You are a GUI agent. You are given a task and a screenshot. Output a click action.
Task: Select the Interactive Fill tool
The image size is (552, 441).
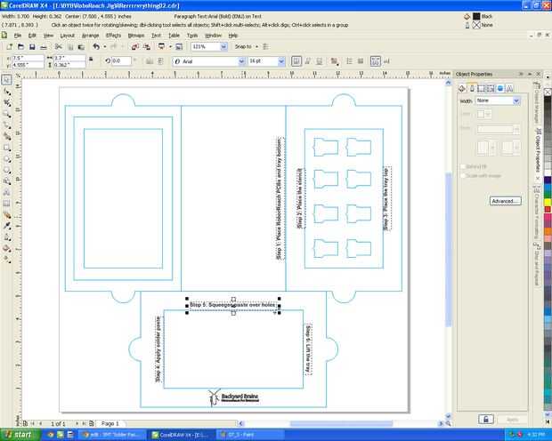pos(7,260)
